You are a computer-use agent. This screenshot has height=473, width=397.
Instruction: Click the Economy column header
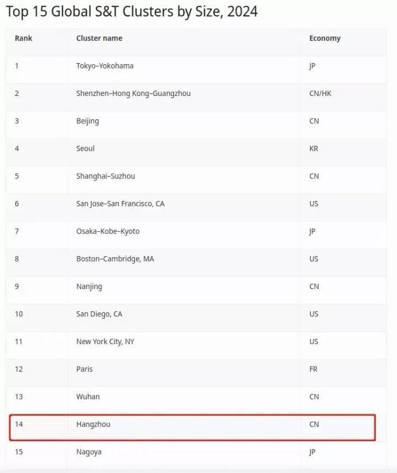325,38
